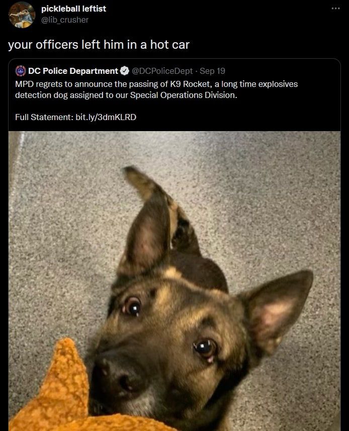Click the DC Police Department round logo avatar
The width and height of the screenshot is (349, 431).
[21, 71]
